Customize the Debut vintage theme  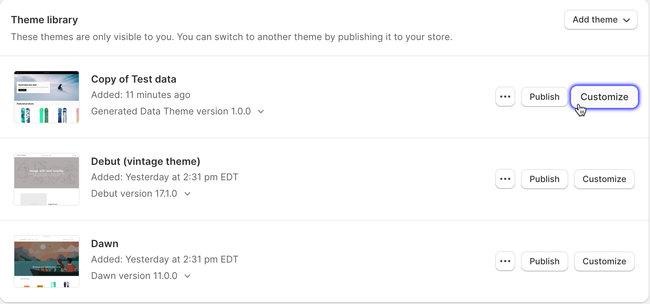pyautogui.click(x=604, y=179)
